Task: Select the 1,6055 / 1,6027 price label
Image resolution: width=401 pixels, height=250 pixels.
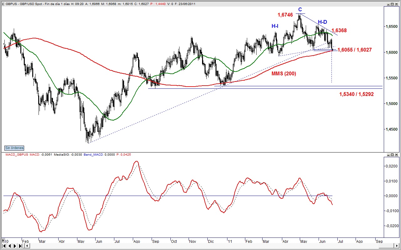Action: pos(355,50)
